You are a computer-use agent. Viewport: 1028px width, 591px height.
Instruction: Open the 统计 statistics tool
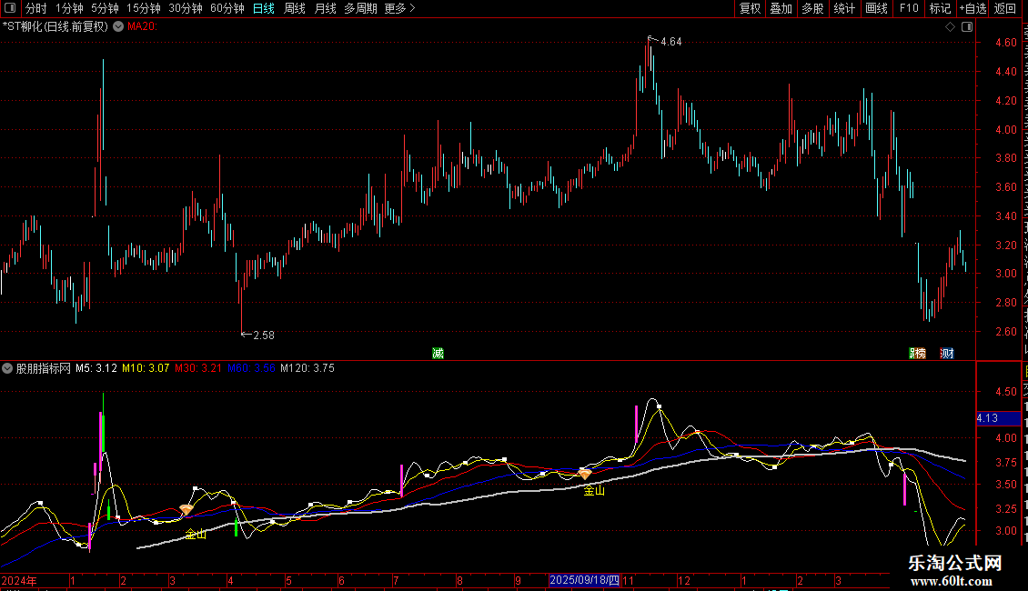tap(844, 8)
